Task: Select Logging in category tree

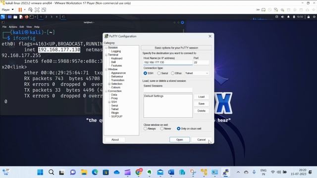Action: (116, 51)
